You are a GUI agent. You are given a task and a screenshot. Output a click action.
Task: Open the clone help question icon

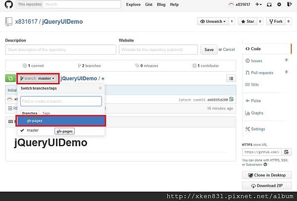point(265,164)
